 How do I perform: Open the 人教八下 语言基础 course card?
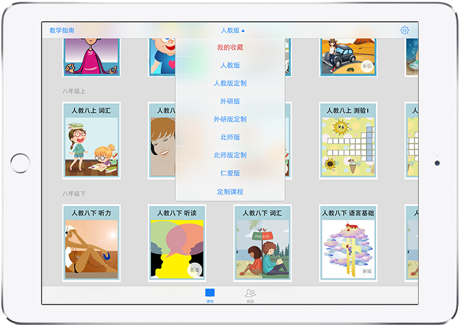[348, 243]
